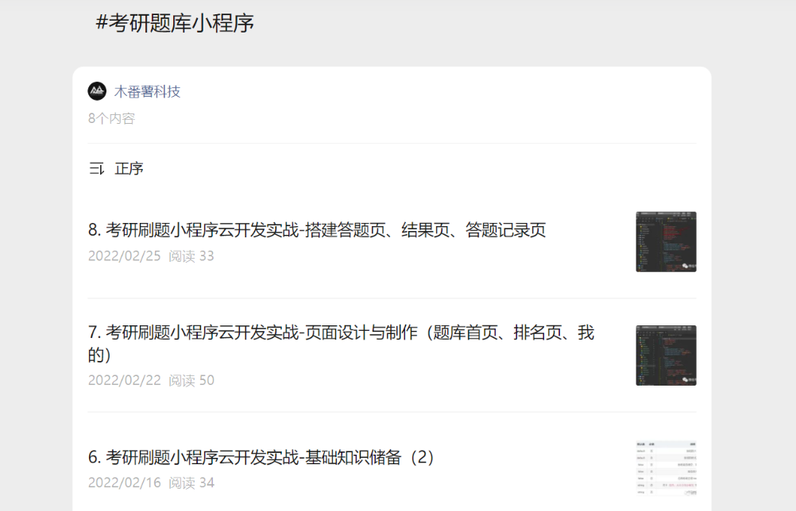Open article 8 about 搭建答题页、结果页
This screenshot has width=796, height=511.
[317, 230]
